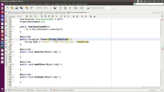164x92 pixels.
Task: Click the Source view button
Action: tap(12, 16)
